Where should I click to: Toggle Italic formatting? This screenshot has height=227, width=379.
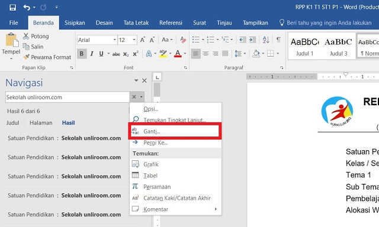(x=92, y=54)
